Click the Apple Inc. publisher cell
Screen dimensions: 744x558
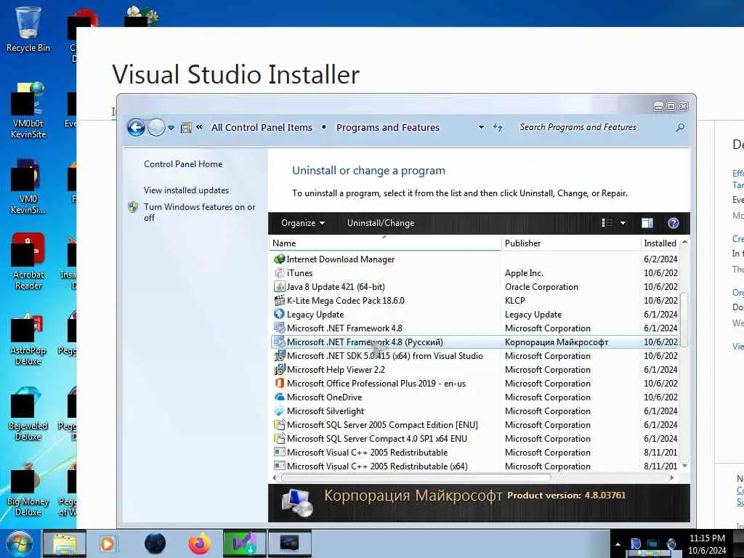pos(524,273)
